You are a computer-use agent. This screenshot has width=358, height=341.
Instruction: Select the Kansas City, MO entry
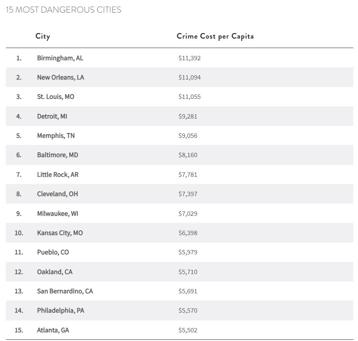coord(60,233)
